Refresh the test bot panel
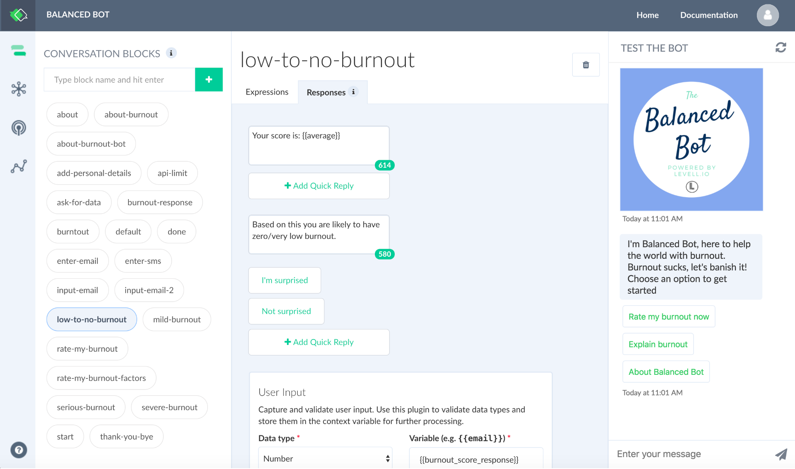The width and height of the screenshot is (795, 469). pos(780,48)
